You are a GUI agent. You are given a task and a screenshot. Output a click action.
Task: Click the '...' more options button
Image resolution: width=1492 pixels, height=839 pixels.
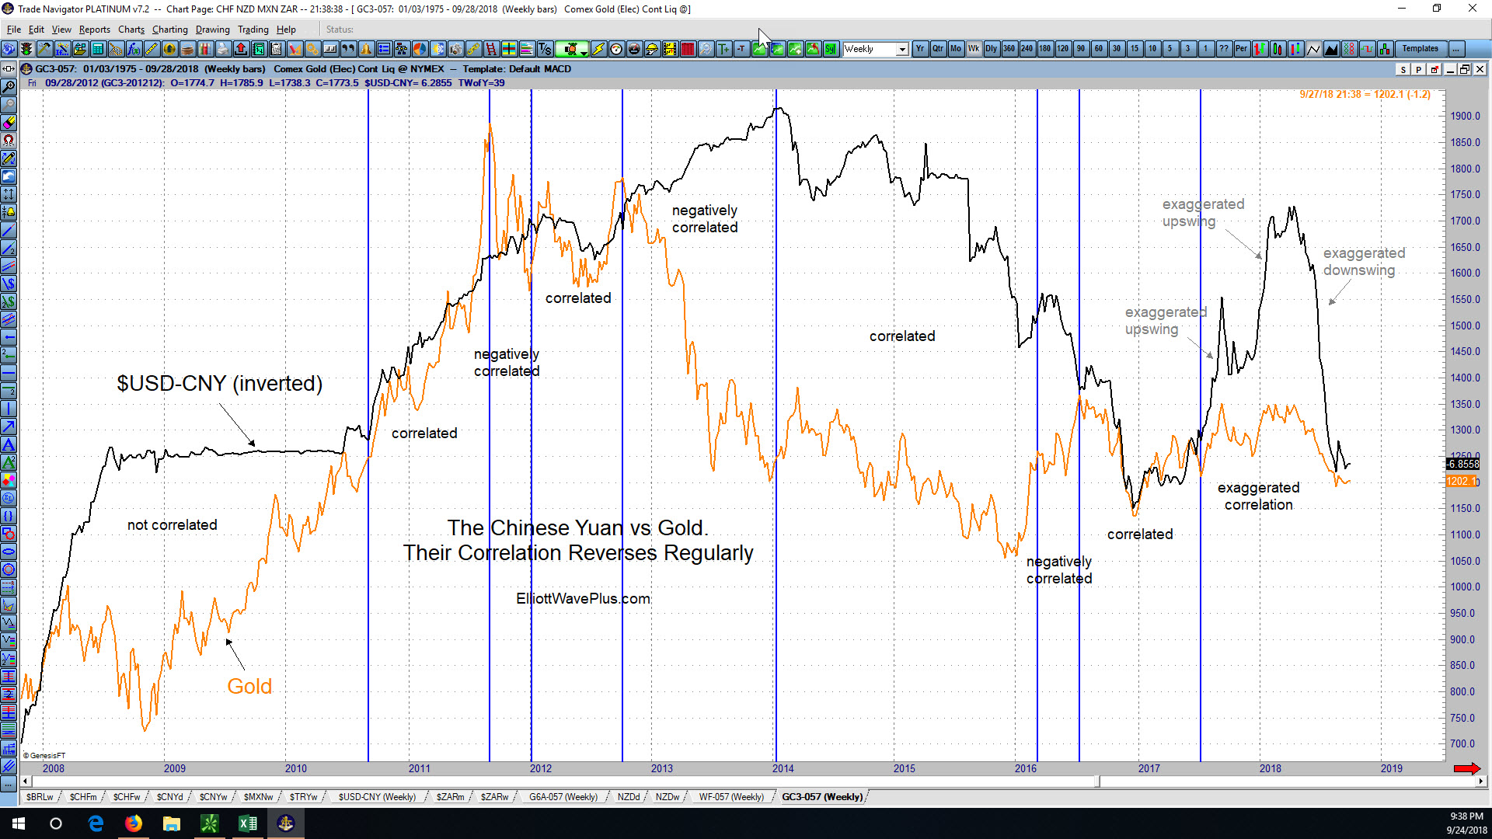[x=1456, y=49]
